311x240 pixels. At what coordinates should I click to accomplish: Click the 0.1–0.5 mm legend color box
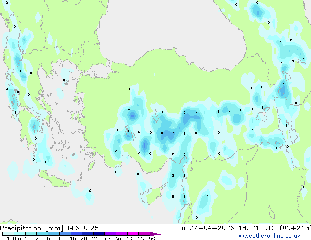tap(8, 234)
